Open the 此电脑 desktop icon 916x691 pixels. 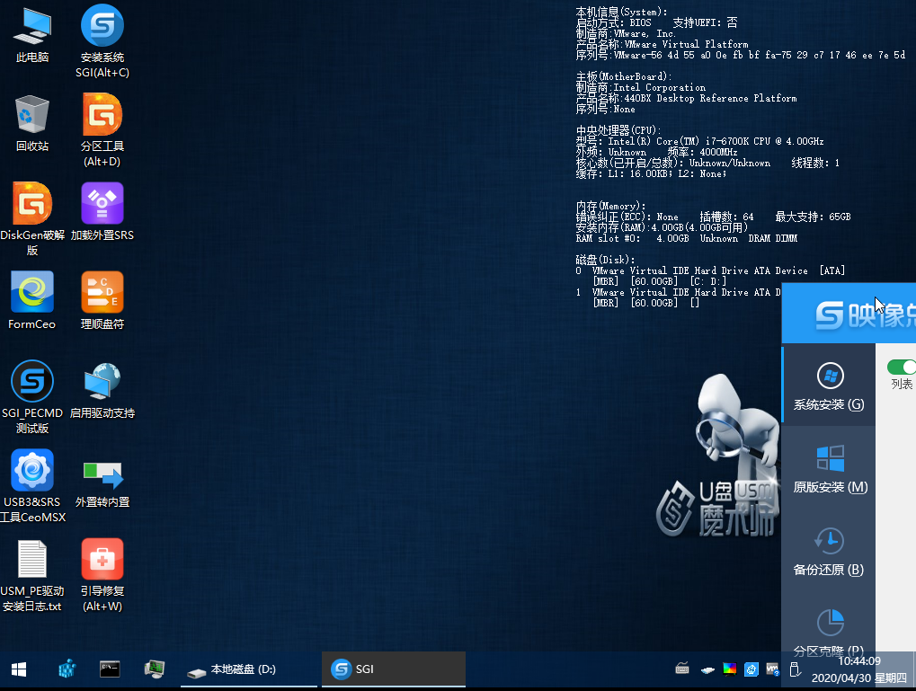(x=32, y=35)
